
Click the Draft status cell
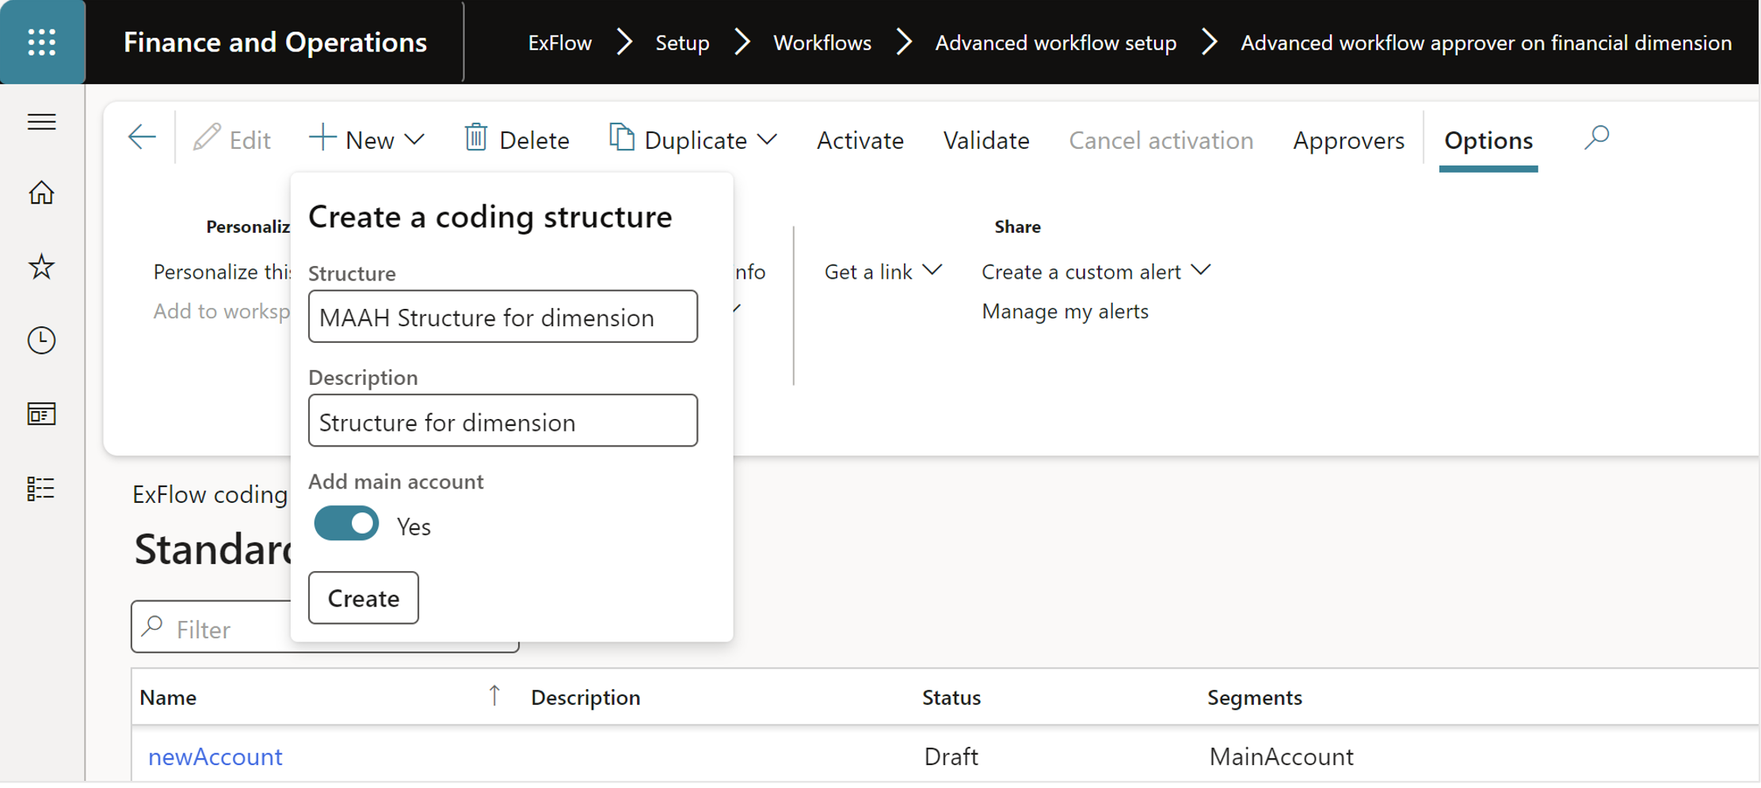pos(951,756)
